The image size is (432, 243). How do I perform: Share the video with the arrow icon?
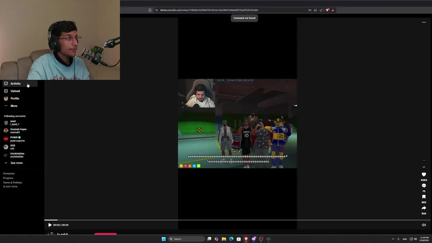[x=424, y=208]
